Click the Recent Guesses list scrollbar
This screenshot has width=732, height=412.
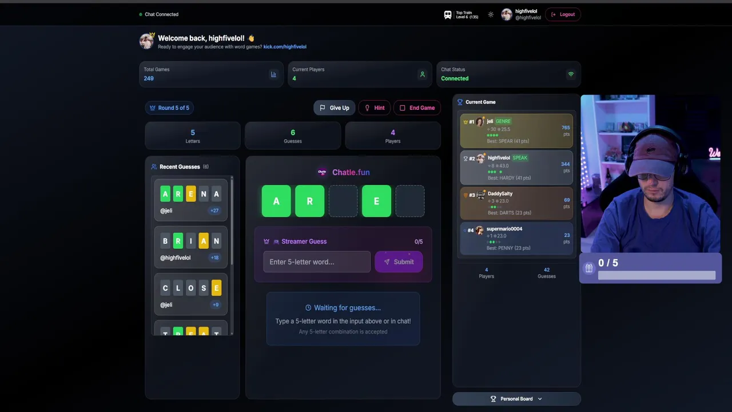232,220
